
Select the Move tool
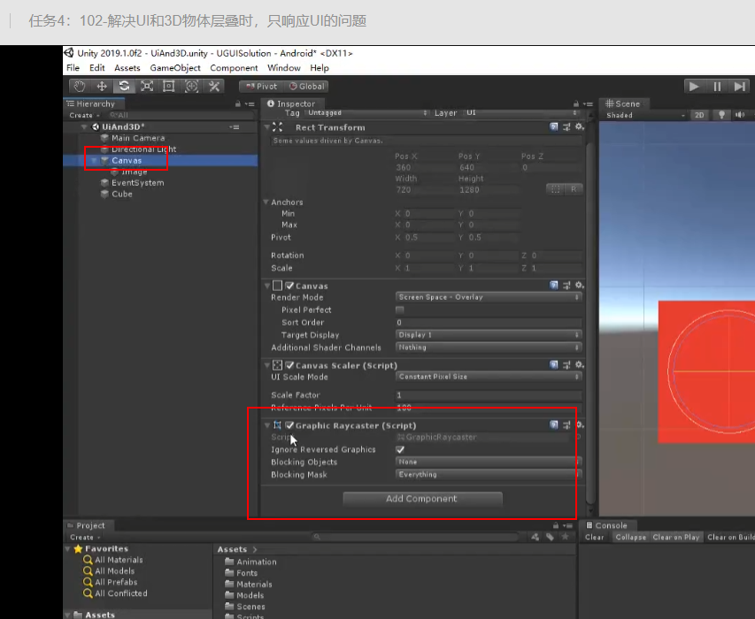tap(102, 87)
